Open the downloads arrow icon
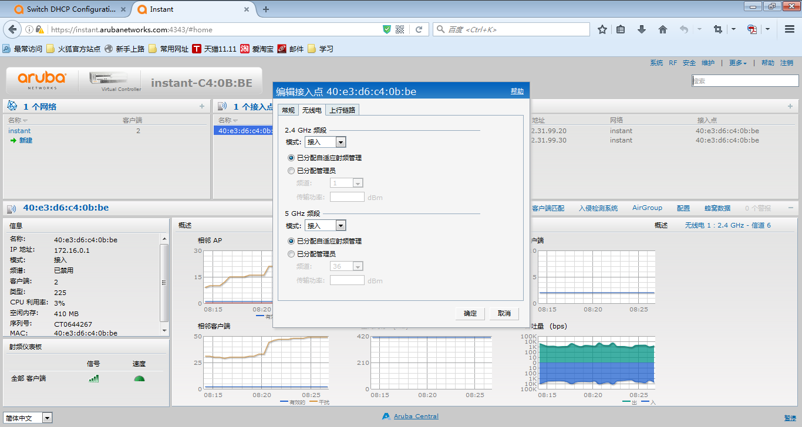The width and height of the screenshot is (802, 427). (642, 29)
